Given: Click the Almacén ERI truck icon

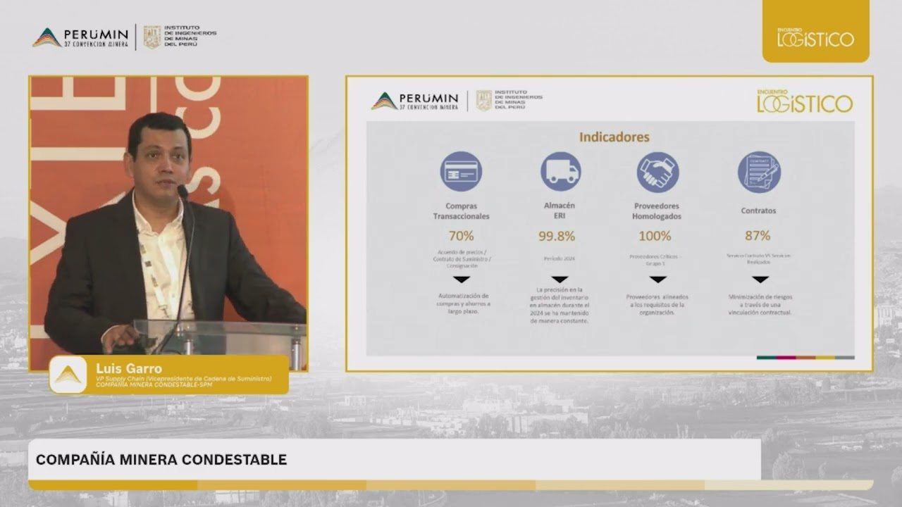Looking at the screenshot, I should [x=561, y=171].
